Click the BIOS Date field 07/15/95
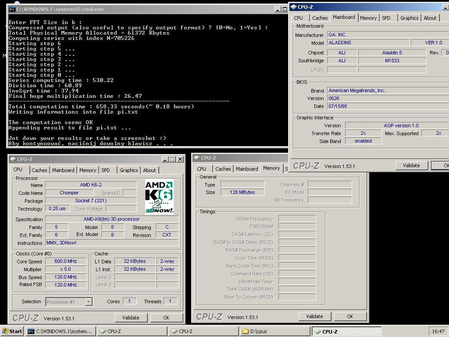 (x=388, y=106)
